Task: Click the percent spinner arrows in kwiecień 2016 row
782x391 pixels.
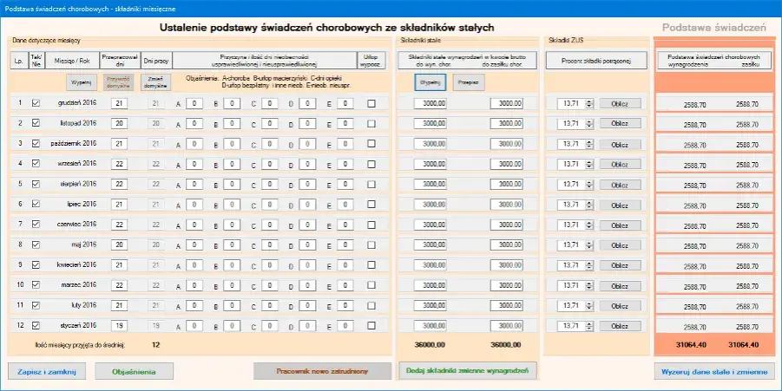Action: pyautogui.click(x=589, y=265)
